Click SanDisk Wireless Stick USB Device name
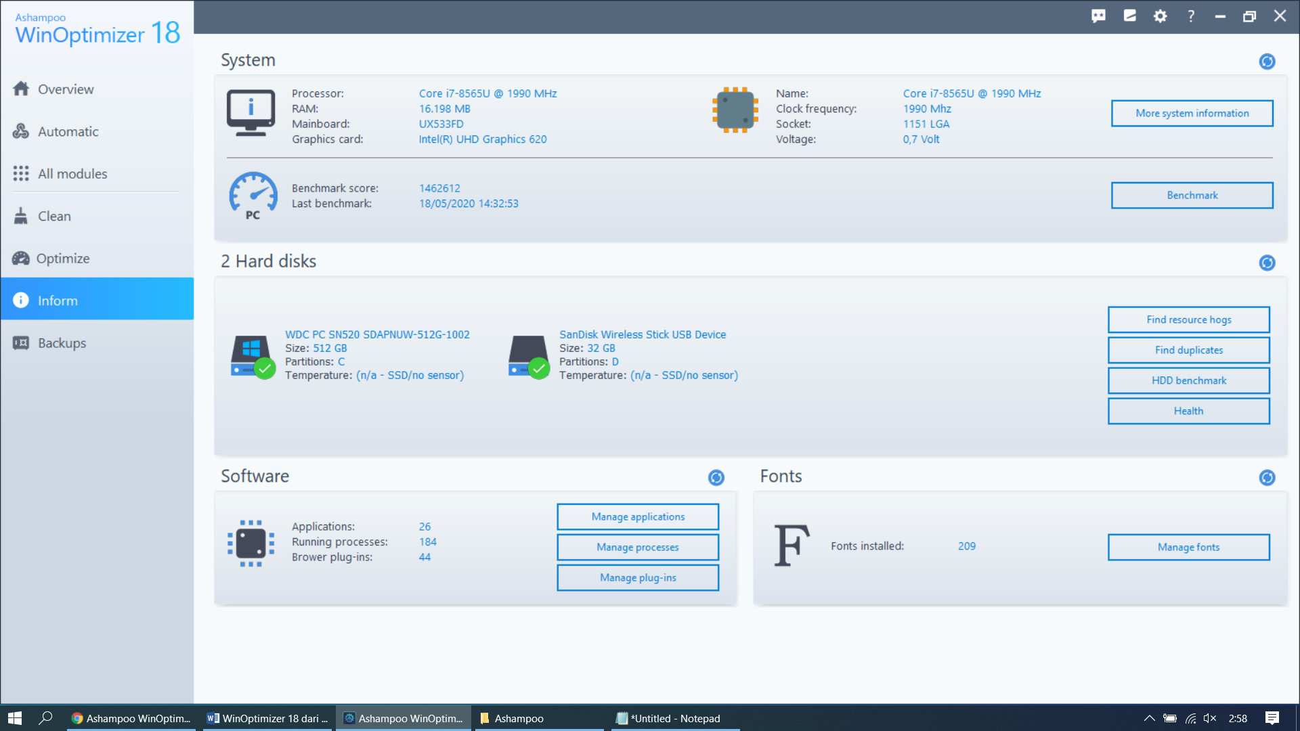The image size is (1300, 731). (x=643, y=334)
